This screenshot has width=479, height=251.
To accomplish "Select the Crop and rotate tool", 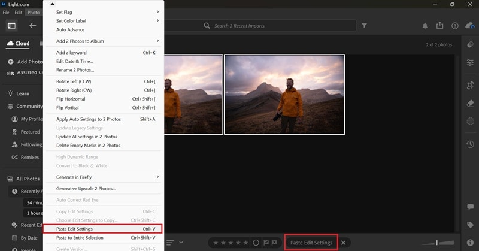I will (470, 85).
